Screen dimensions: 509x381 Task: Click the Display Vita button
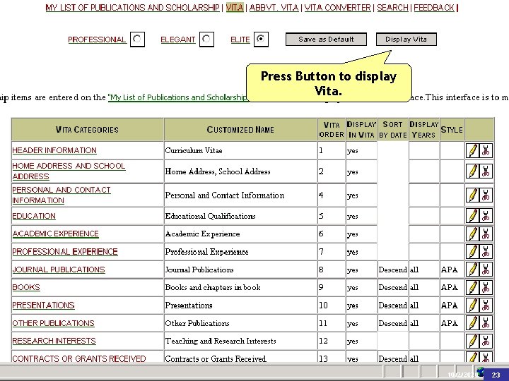[406, 40]
